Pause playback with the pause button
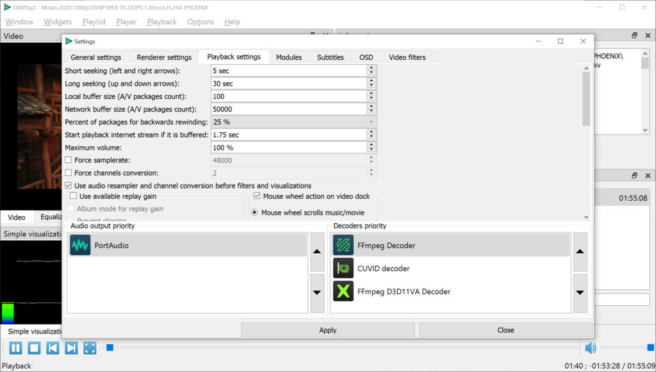 [x=15, y=348]
